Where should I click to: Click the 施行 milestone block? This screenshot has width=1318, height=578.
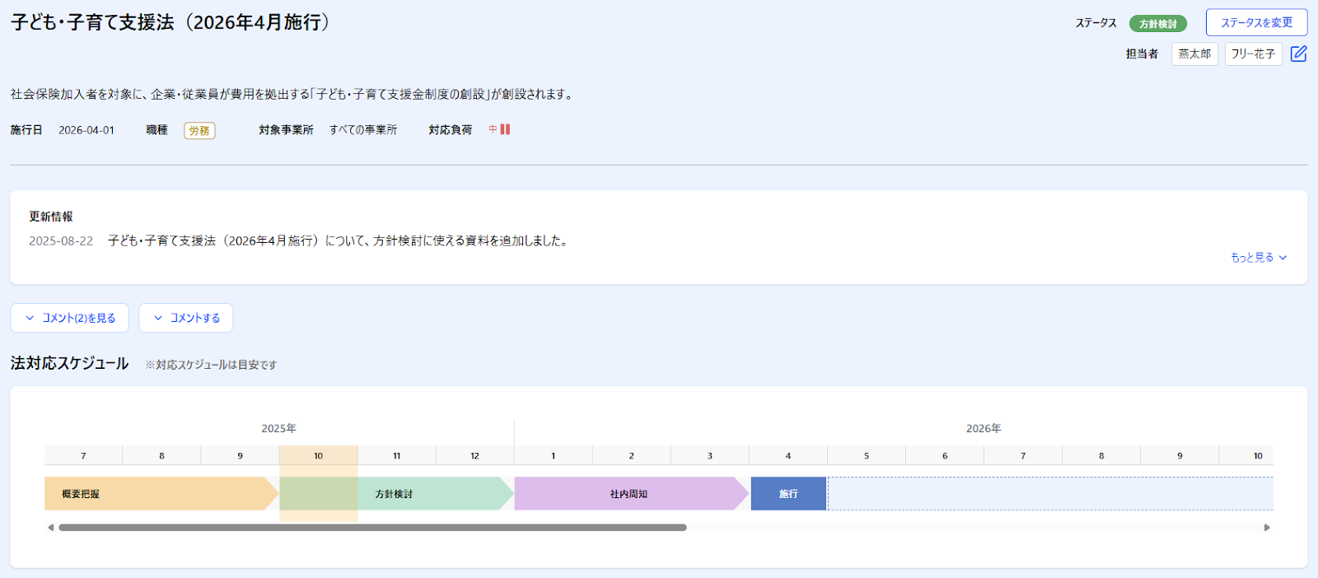click(x=788, y=494)
